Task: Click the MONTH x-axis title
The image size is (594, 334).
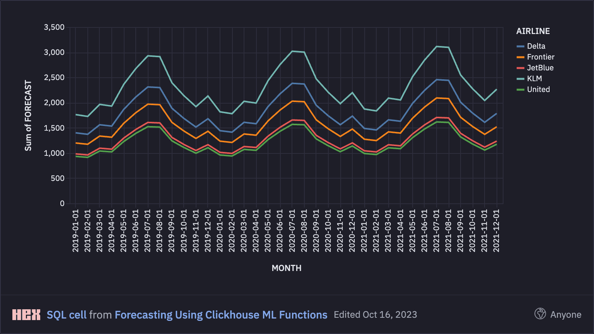Action: pos(286,268)
